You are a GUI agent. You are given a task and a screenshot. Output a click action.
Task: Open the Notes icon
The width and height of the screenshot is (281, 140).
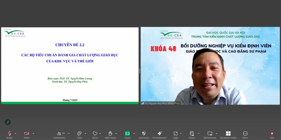coord(192,135)
